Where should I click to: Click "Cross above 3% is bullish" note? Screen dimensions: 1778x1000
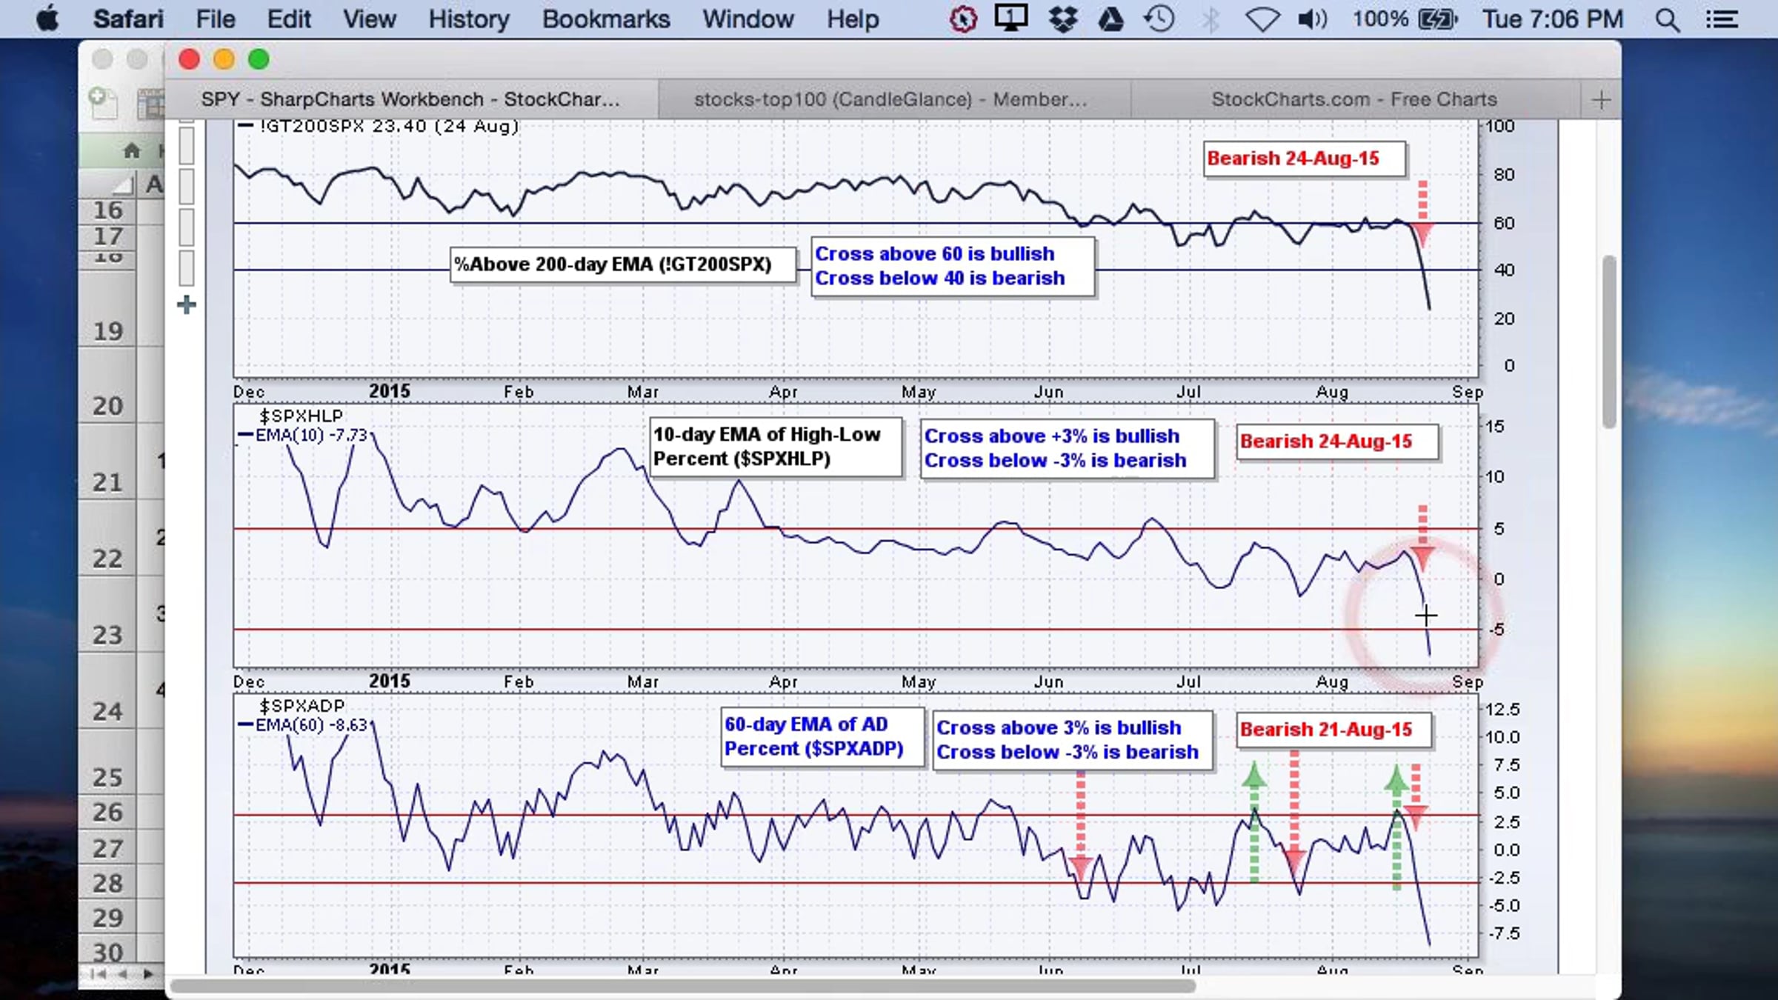pos(1059,728)
